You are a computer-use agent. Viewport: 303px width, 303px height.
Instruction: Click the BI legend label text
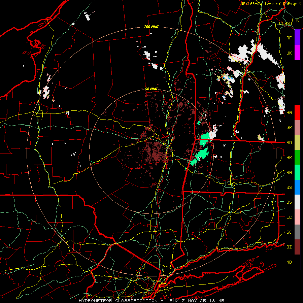(289, 247)
